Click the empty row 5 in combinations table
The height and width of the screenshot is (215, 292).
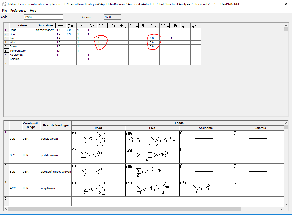coord(144,202)
